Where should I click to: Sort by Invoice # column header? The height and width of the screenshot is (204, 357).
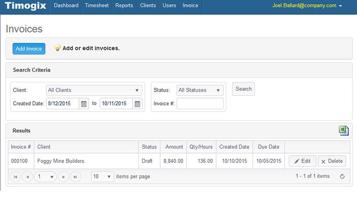[21, 147]
